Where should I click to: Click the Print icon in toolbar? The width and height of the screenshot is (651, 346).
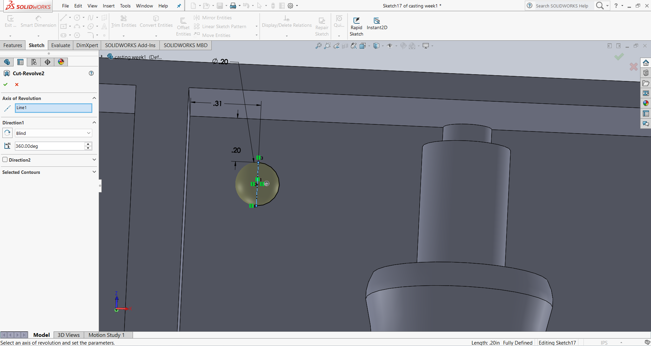233,6
